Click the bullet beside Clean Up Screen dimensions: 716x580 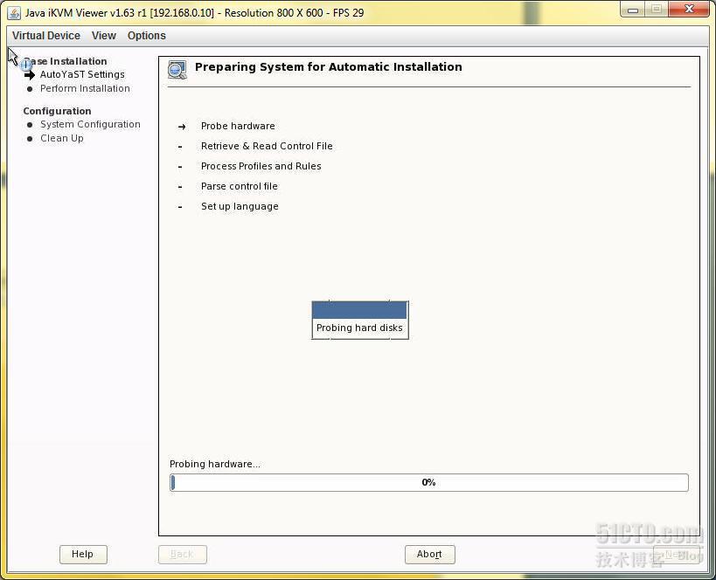30,139
